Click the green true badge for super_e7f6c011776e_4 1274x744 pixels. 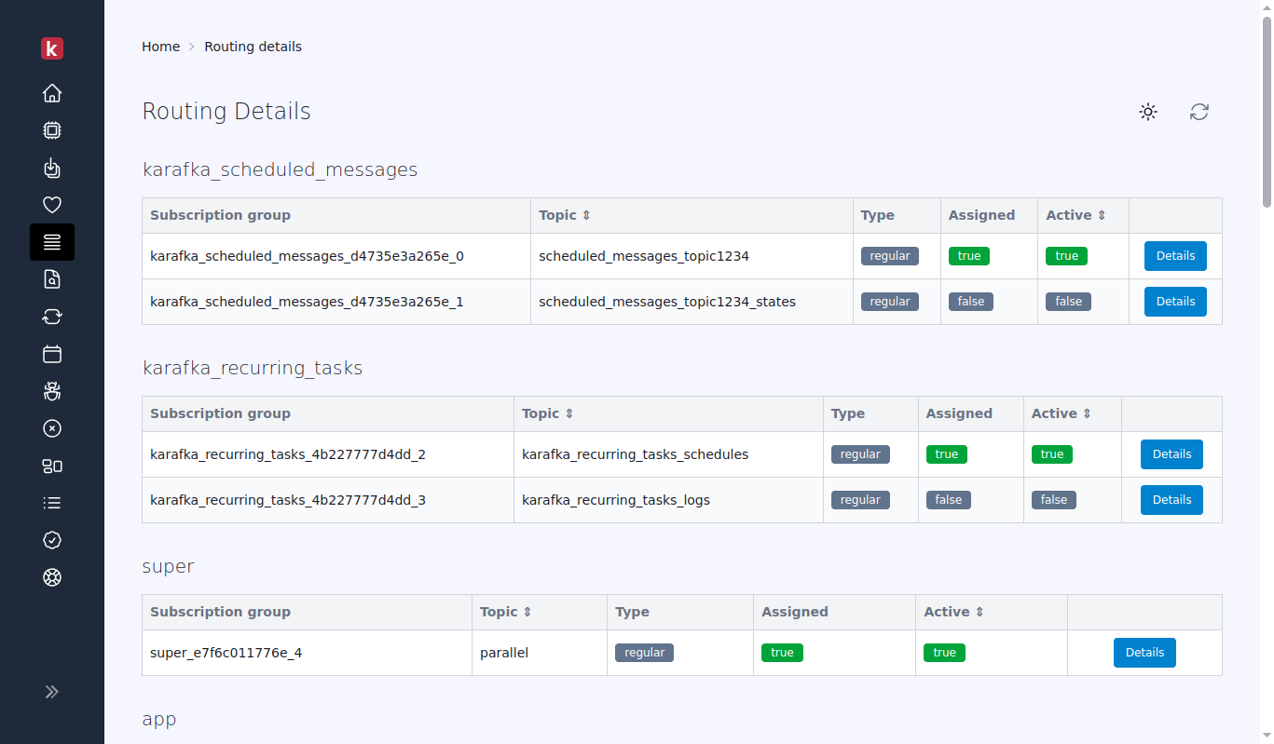[782, 652]
